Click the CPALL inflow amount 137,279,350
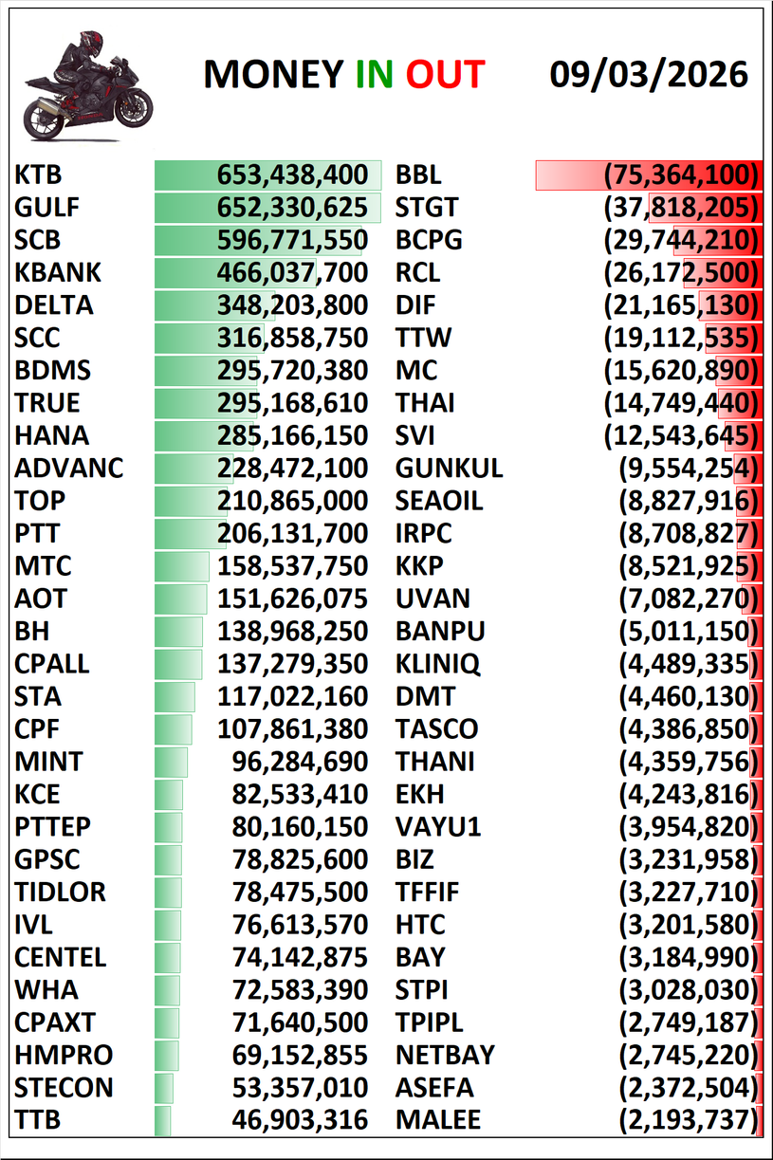The image size is (773, 1160). click(x=292, y=664)
